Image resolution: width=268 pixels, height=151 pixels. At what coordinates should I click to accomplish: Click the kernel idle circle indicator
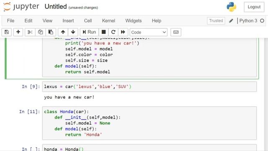[x=262, y=21]
